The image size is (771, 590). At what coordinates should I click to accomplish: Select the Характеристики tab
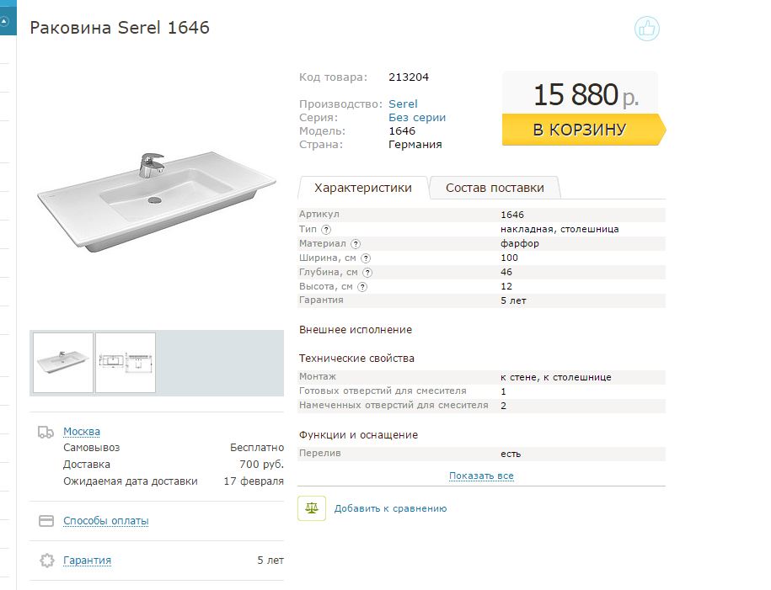[x=363, y=188]
